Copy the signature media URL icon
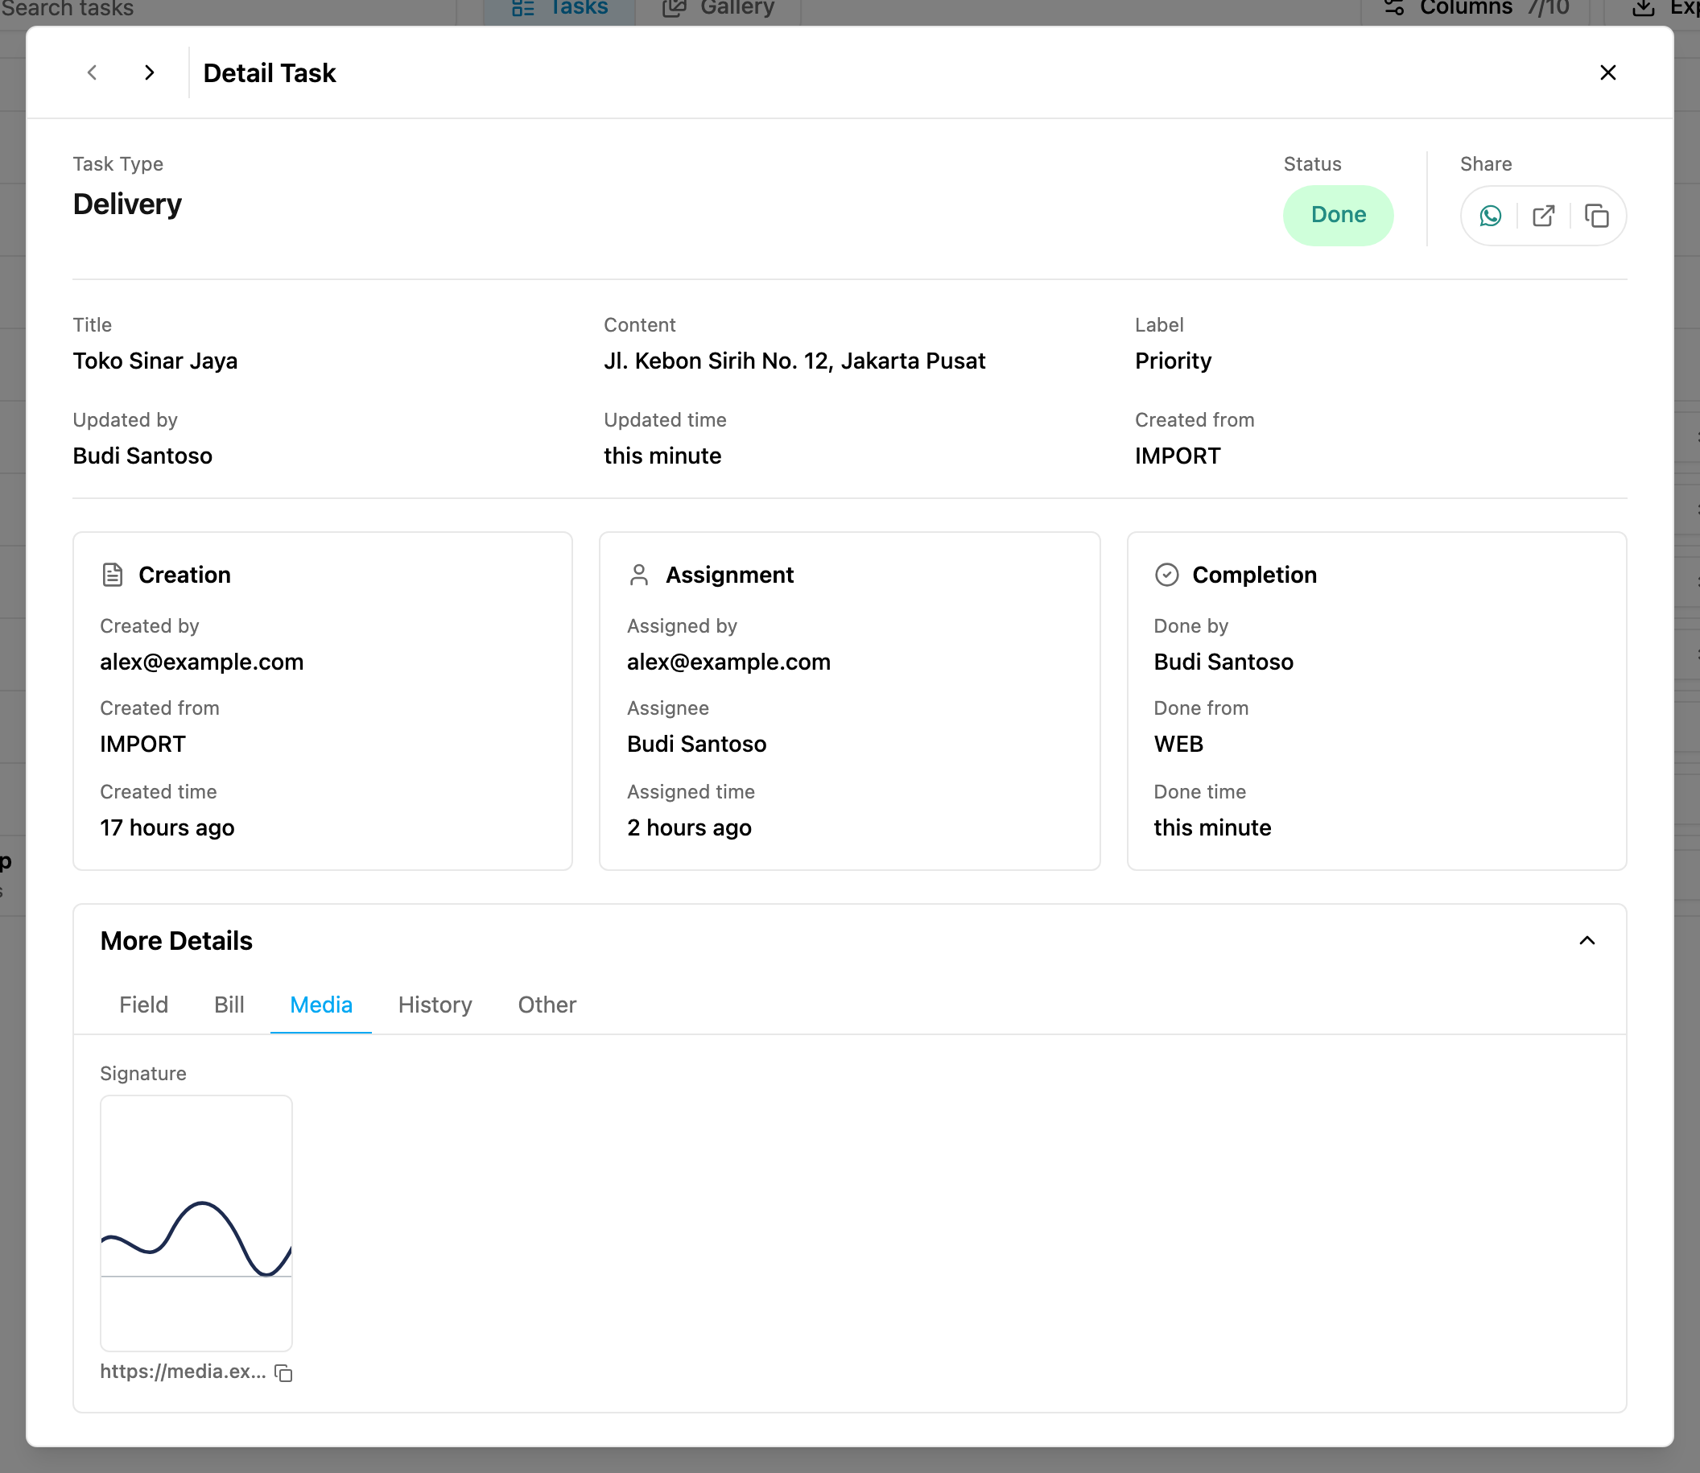The height and width of the screenshot is (1473, 1700). (283, 1372)
